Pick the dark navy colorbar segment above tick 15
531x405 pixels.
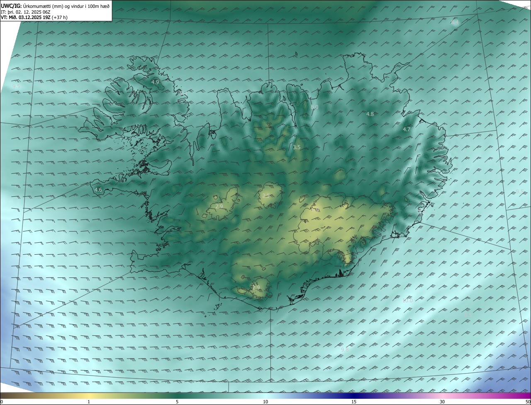[354, 396]
